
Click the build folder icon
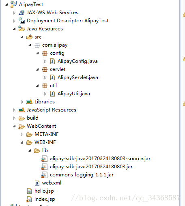[22, 118]
